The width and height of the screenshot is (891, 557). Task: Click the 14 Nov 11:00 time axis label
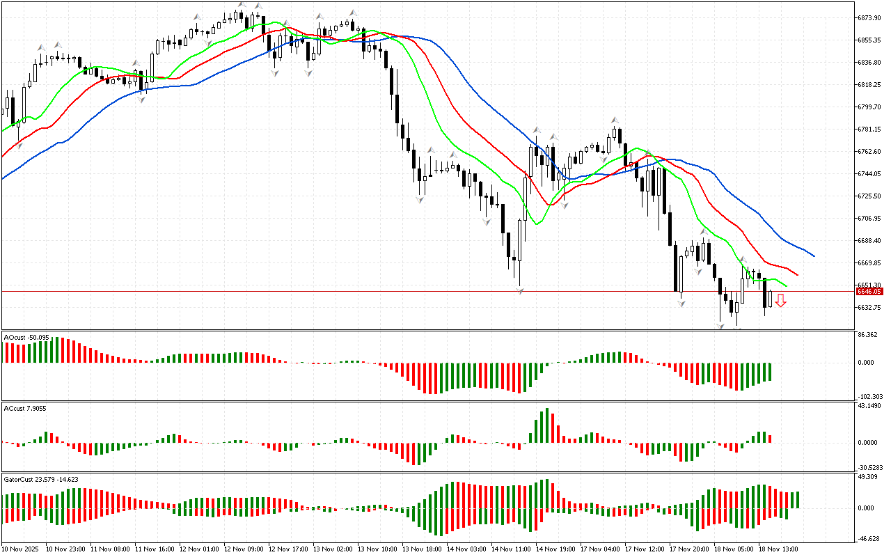(510, 549)
